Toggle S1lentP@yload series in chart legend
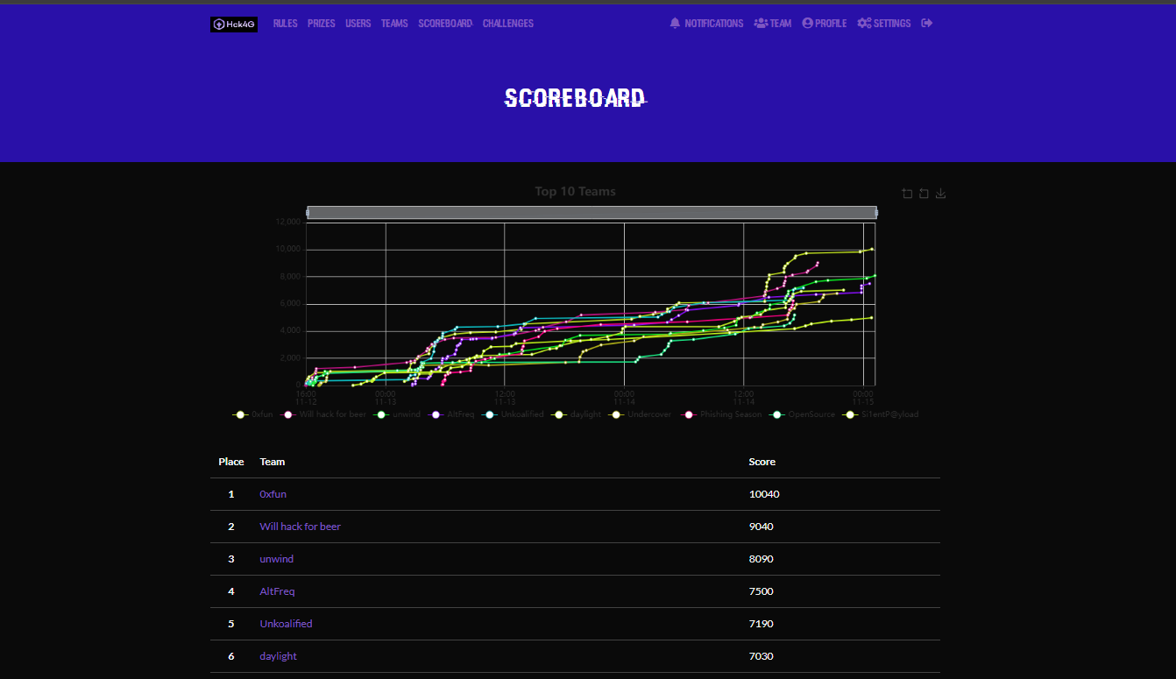The image size is (1176, 679). pyautogui.click(x=881, y=414)
